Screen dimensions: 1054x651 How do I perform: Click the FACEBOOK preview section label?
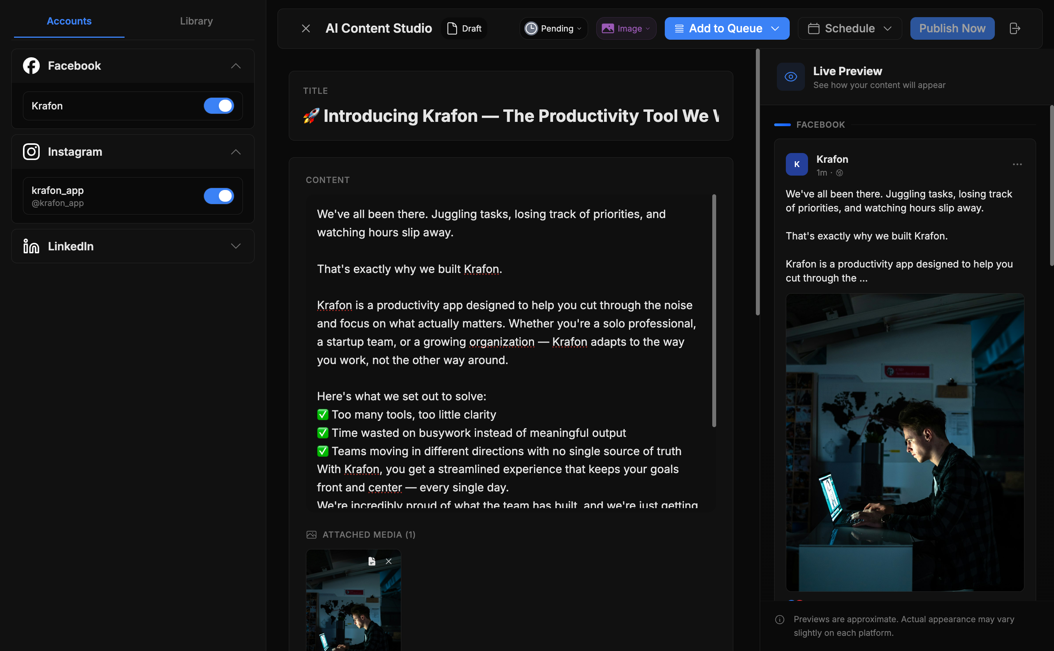(x=820, y=125)
